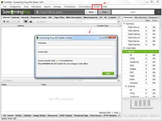162x121 pixels.
Task: Select the H2 tab
Action: point(105,17)
